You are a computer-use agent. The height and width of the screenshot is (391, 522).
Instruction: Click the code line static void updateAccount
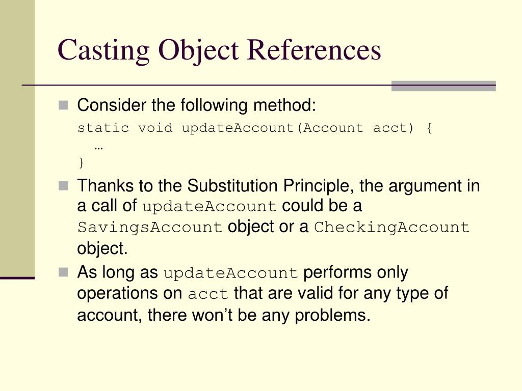[x=255, y=128]
